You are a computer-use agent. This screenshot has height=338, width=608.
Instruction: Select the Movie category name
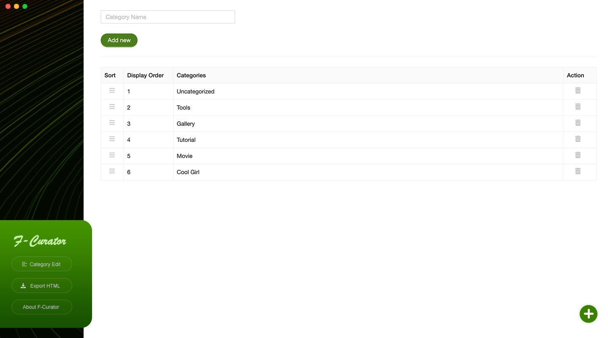(x=185, y=156)
